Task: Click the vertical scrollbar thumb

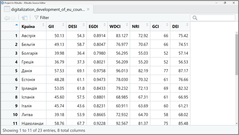Action: (x=237, y=54)
